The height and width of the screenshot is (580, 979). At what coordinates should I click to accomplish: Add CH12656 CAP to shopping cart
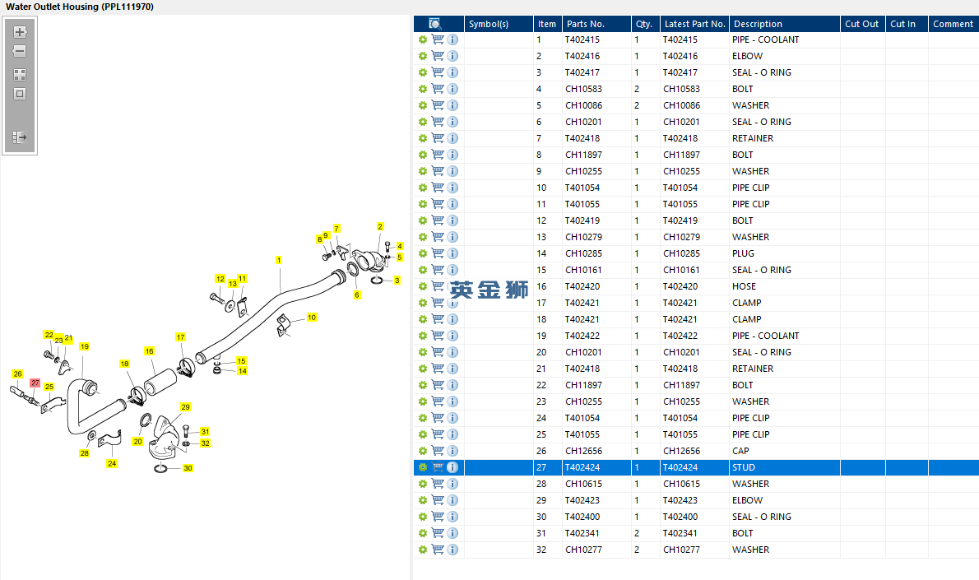pyautogui.click(x=438, y=451)
